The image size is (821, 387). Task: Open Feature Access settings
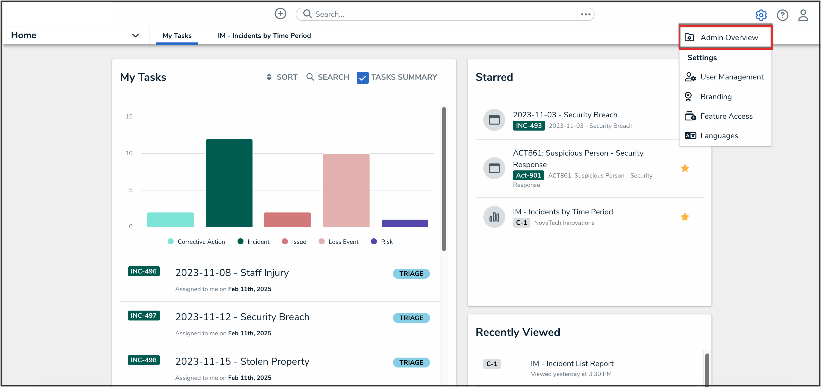pyautogui.click(x=727, y=116)
